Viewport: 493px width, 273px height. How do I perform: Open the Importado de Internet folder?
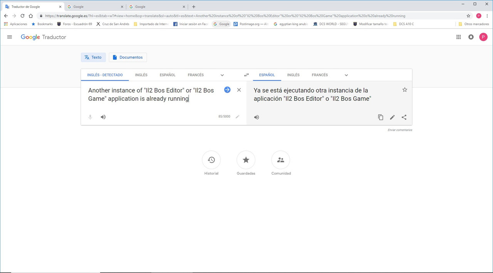point(151,24)
